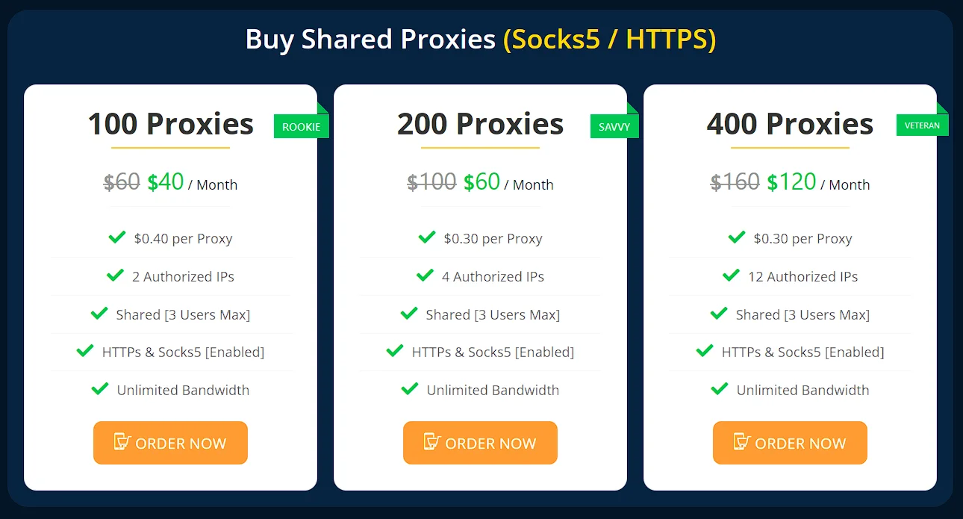This screenshot has height=519, width=963.
Task: Click the SAVVY ribbon badge
Action: coord(614,126)
